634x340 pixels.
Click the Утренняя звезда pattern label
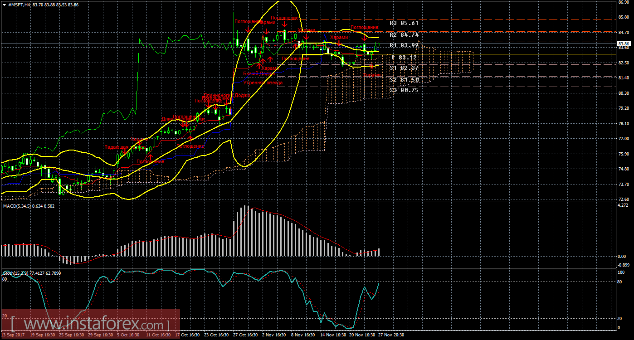[x=263, y=83]
